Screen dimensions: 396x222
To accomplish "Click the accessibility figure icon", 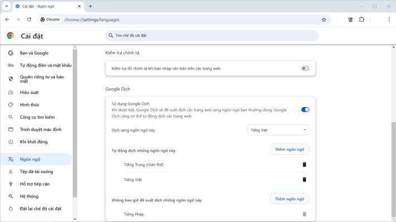I will (x=11, y=184).
